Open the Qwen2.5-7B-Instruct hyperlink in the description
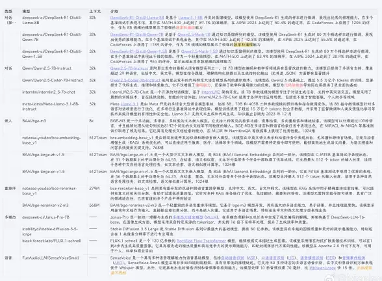This screenshot has width=382, height=281. (x=129, y=68)
